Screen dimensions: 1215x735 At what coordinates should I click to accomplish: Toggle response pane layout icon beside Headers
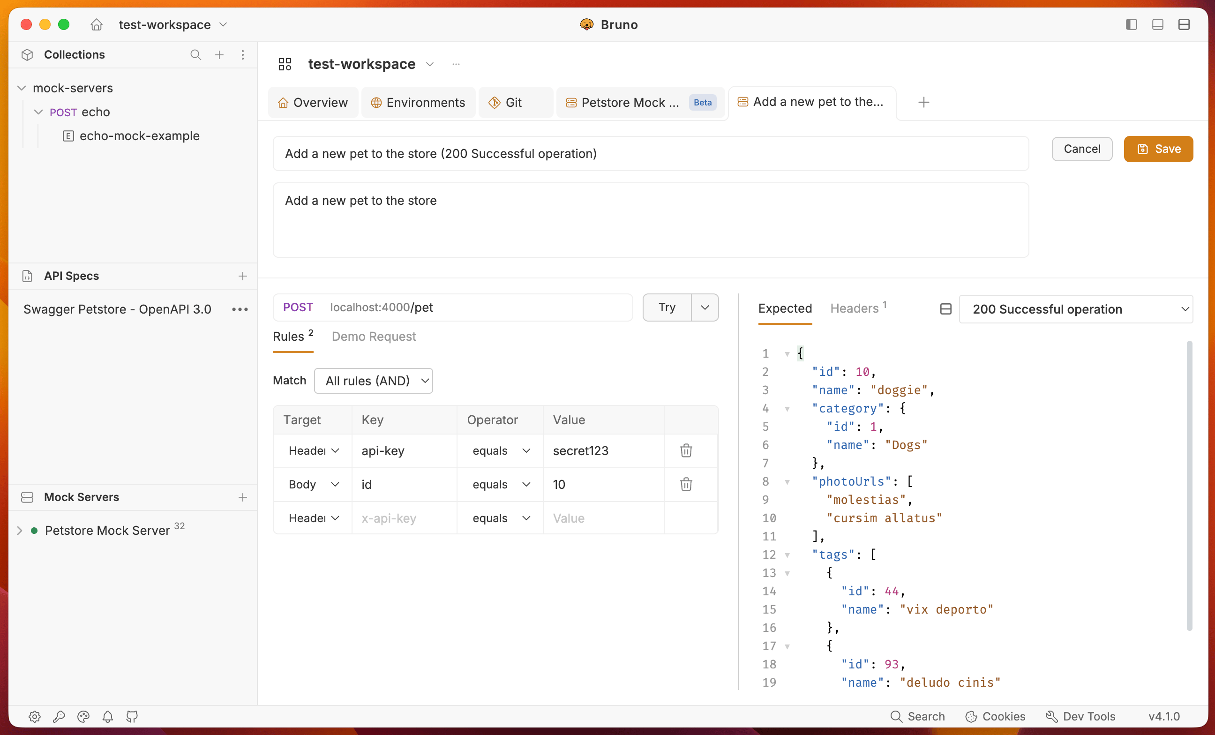coord(945,309)
